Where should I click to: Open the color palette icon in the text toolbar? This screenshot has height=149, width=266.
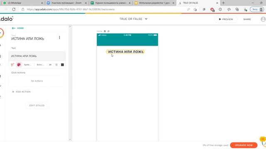tap(19, 65)
